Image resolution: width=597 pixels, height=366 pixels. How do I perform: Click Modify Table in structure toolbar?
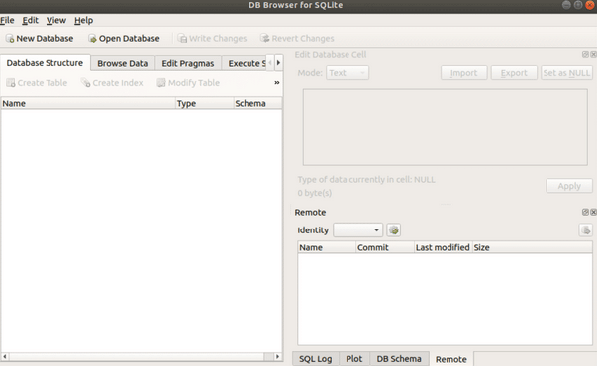[188, 83]
